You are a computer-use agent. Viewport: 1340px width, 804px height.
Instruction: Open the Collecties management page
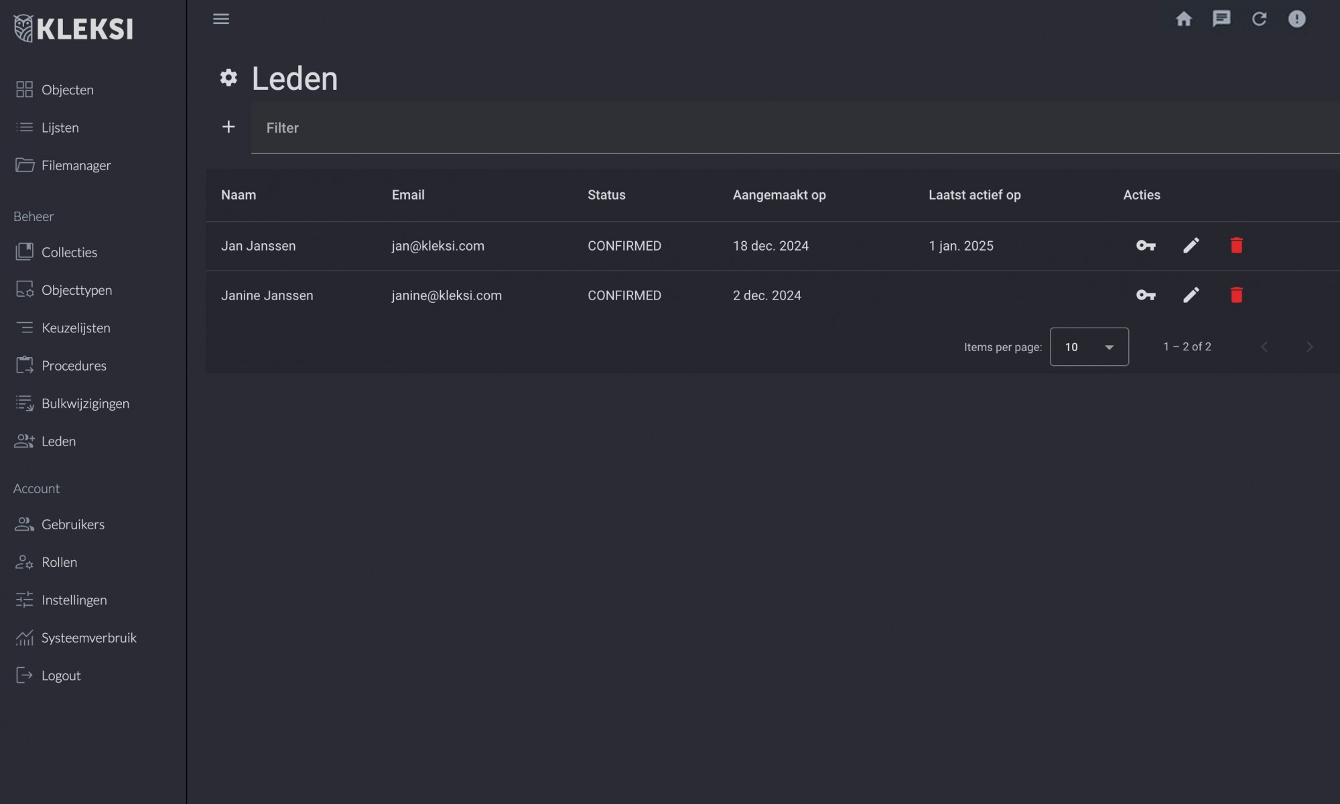coord(69,253)
